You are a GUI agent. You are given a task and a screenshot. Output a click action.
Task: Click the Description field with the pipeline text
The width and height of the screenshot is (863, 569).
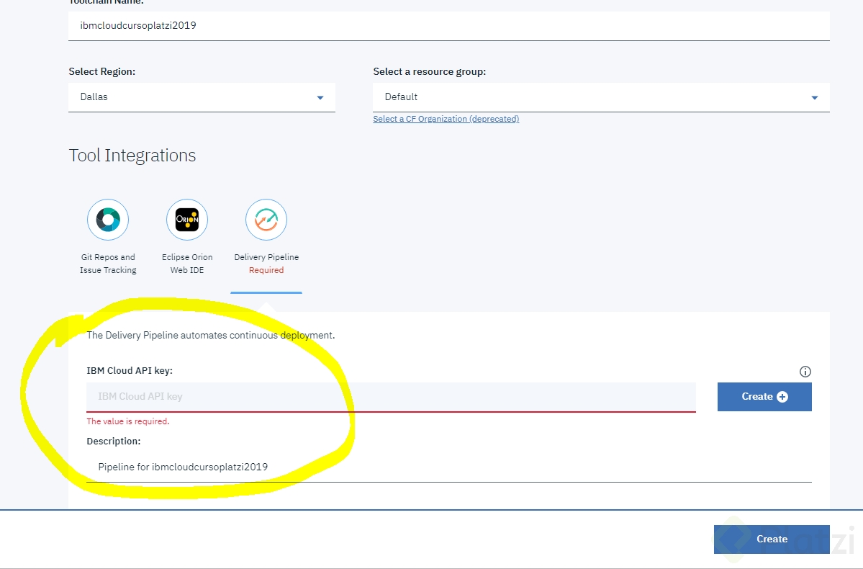(449, 467)
